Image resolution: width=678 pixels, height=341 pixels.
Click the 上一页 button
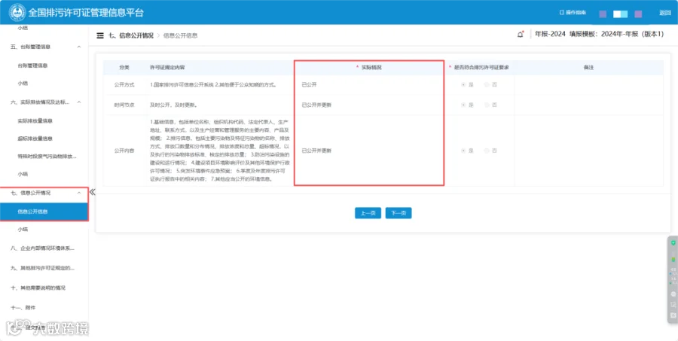click(x=368, y=213)
